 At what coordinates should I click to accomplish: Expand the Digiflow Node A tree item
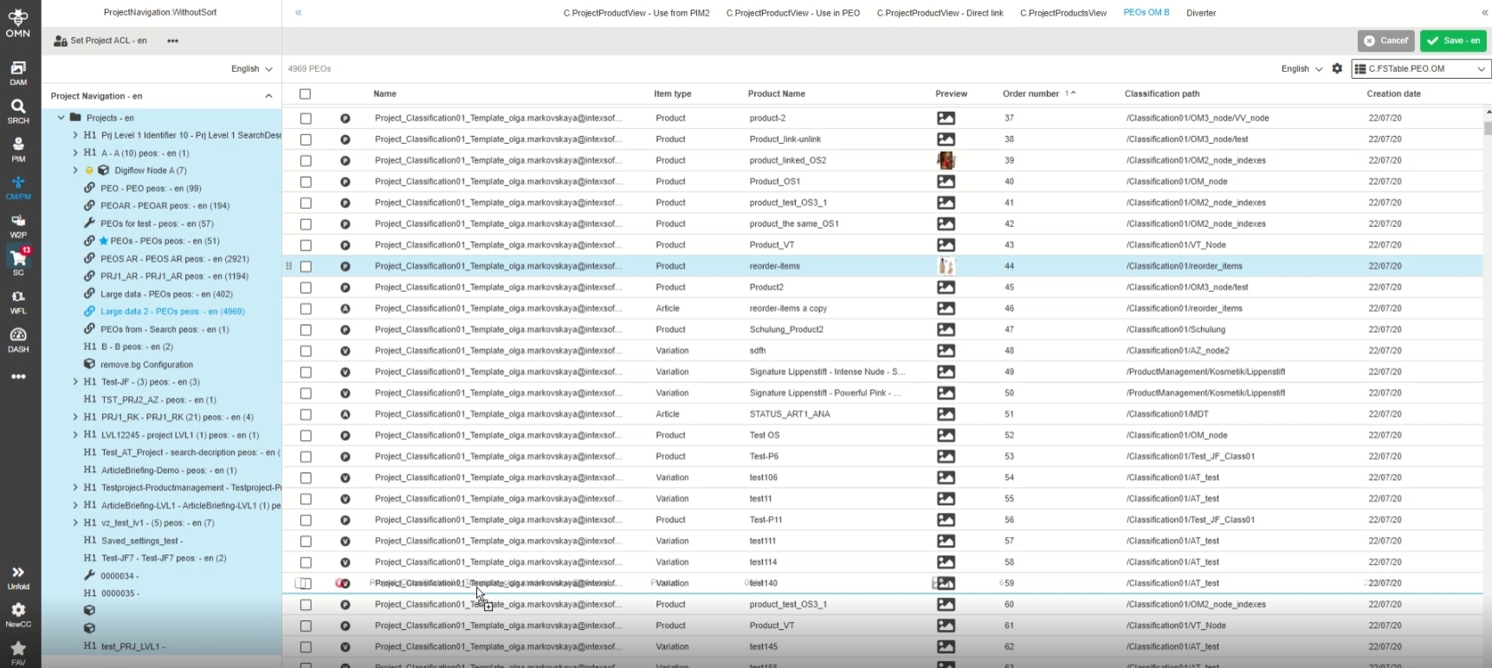[x=75, y=171]
